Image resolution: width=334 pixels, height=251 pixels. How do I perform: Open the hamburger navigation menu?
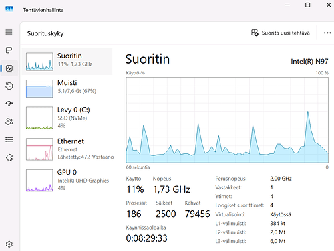9,32
